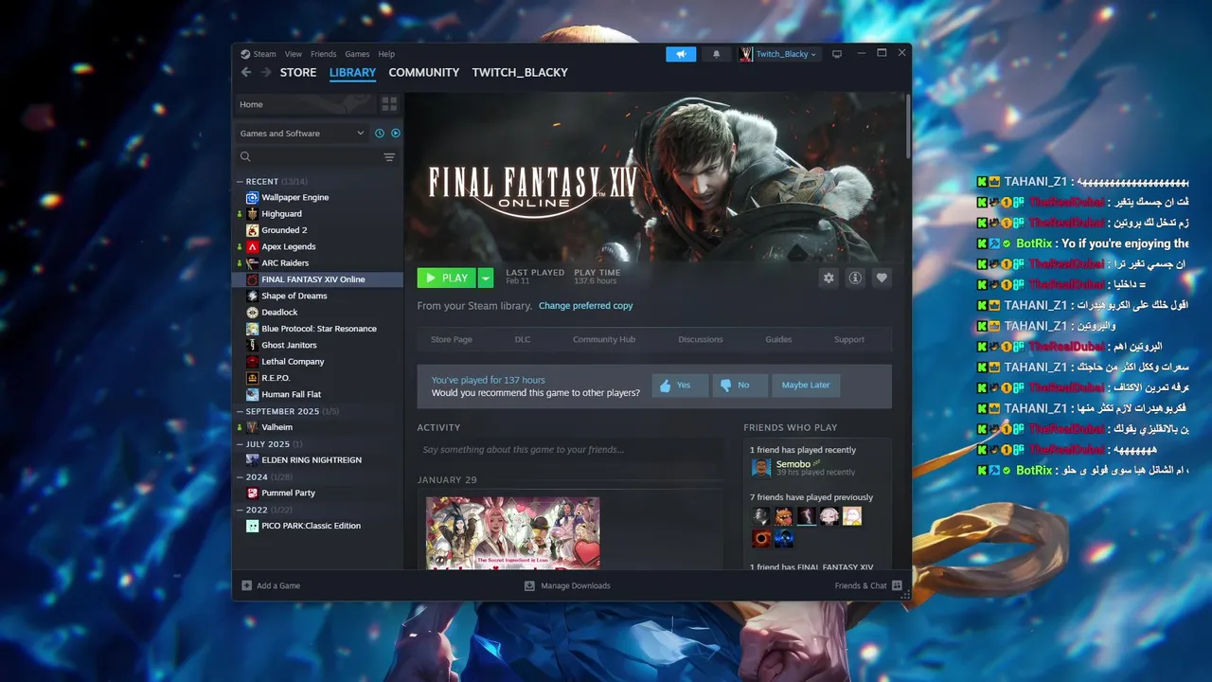1212x682 pixels.
Task: Open Friends & Chat
Action: pyautogui.click(x=868, y=585)
